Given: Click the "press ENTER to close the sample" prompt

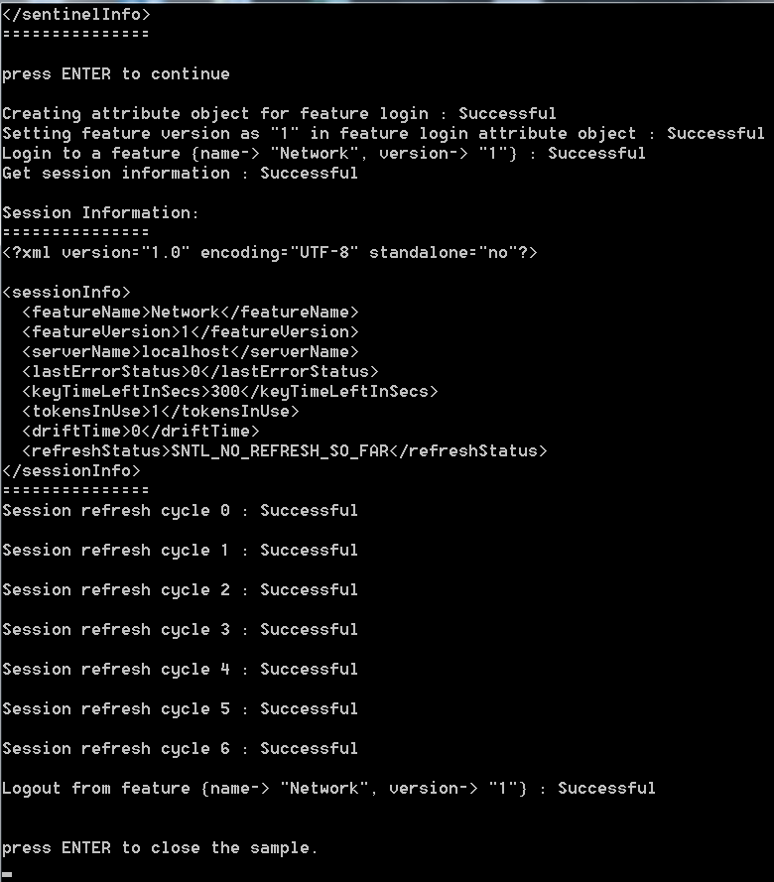Looking at the screenshot, I should [x=160, y=847].
